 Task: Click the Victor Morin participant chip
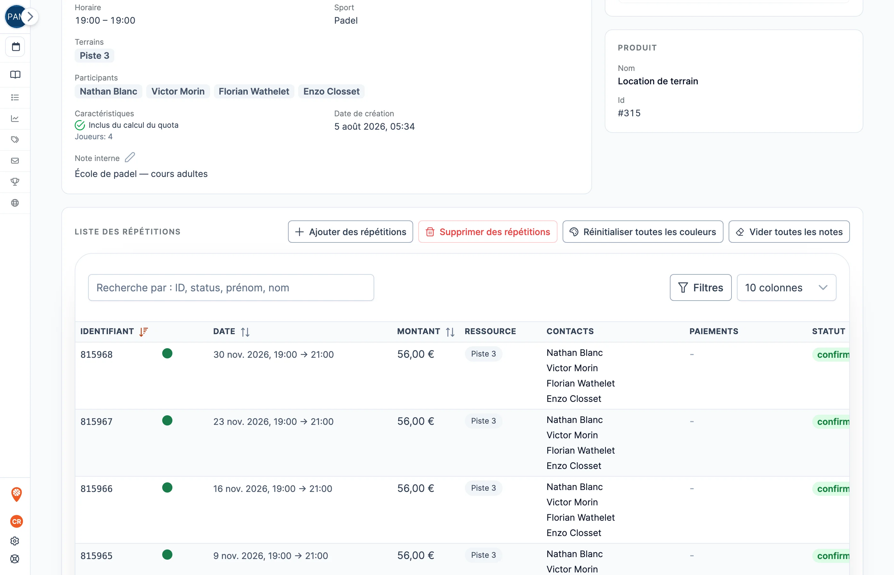pyautogui.click(x=178, y=91)
